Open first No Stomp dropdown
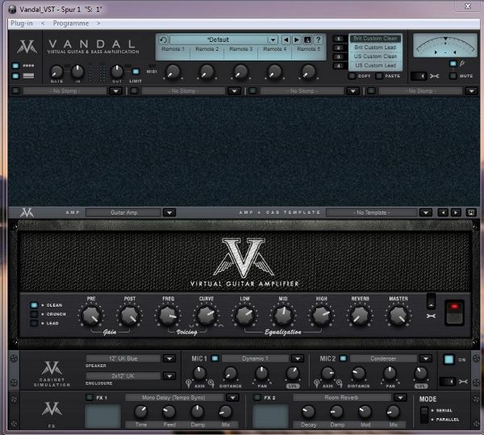Image resolution: width=484 pixels, height=435 pixels. [115, 91]
